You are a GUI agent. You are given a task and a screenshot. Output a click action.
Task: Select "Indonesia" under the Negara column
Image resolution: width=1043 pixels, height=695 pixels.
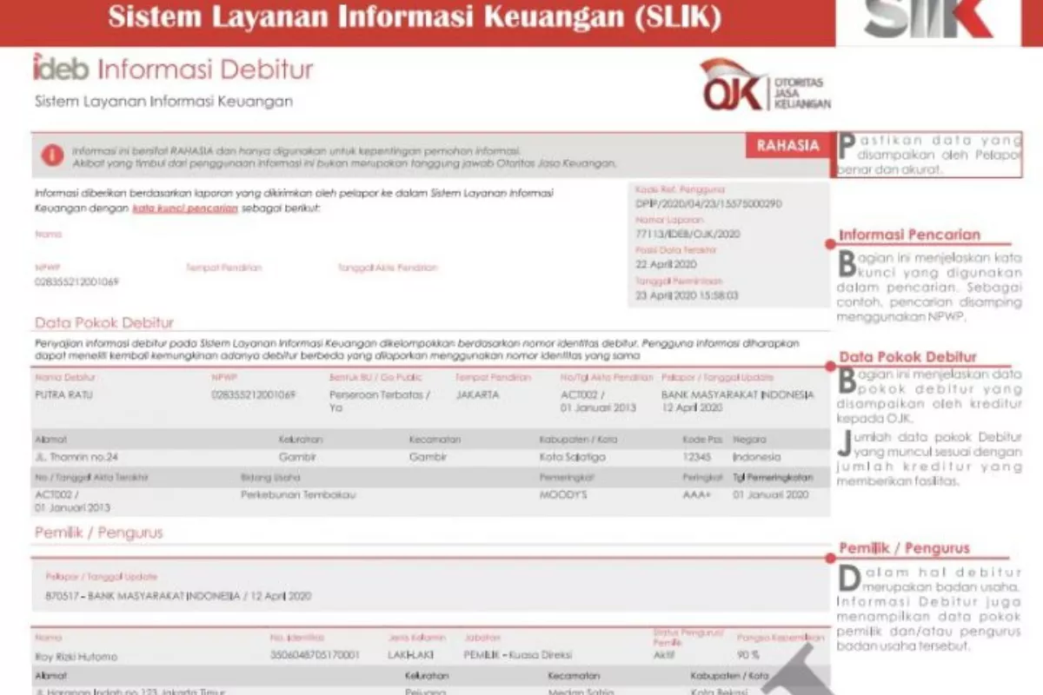[x=757, y=457]
